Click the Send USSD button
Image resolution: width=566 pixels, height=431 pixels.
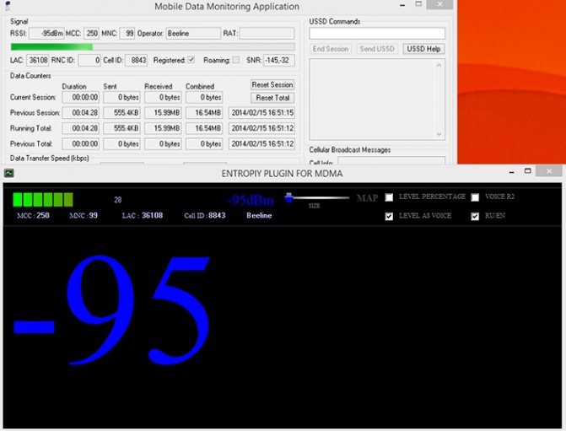[x=377, y=49]
